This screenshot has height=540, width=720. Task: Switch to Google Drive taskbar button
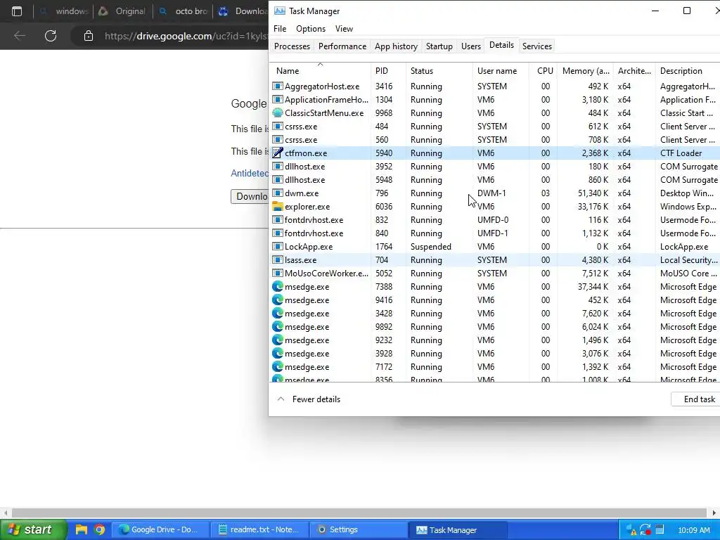click(x=161, y=529)
